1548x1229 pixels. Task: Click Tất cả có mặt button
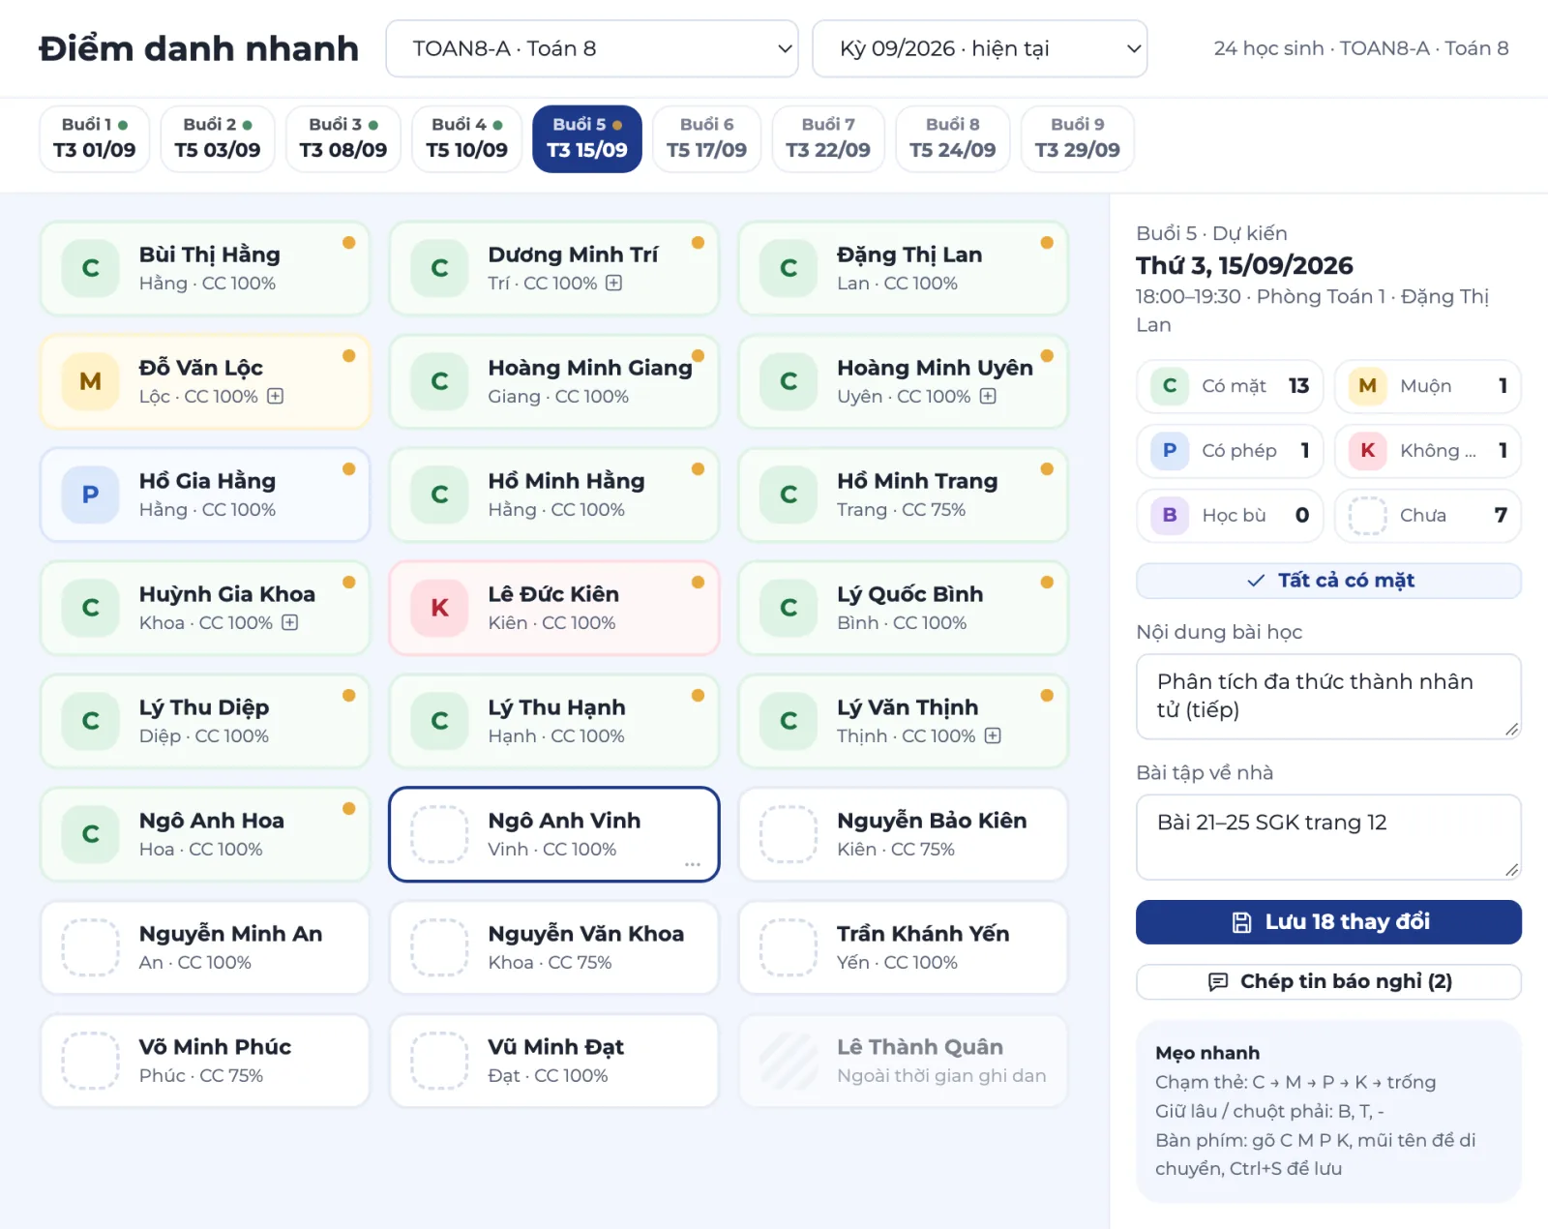point(1328,581)
